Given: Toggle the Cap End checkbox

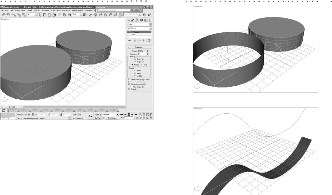Looking at the screenshot, I should click(x=135, y=62).
